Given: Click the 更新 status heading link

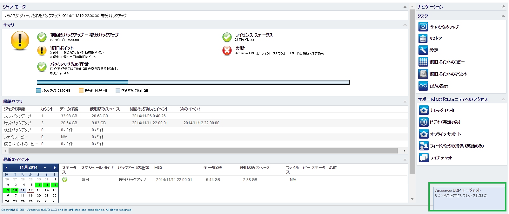Looking at the screenshot, I should point(240,48).
